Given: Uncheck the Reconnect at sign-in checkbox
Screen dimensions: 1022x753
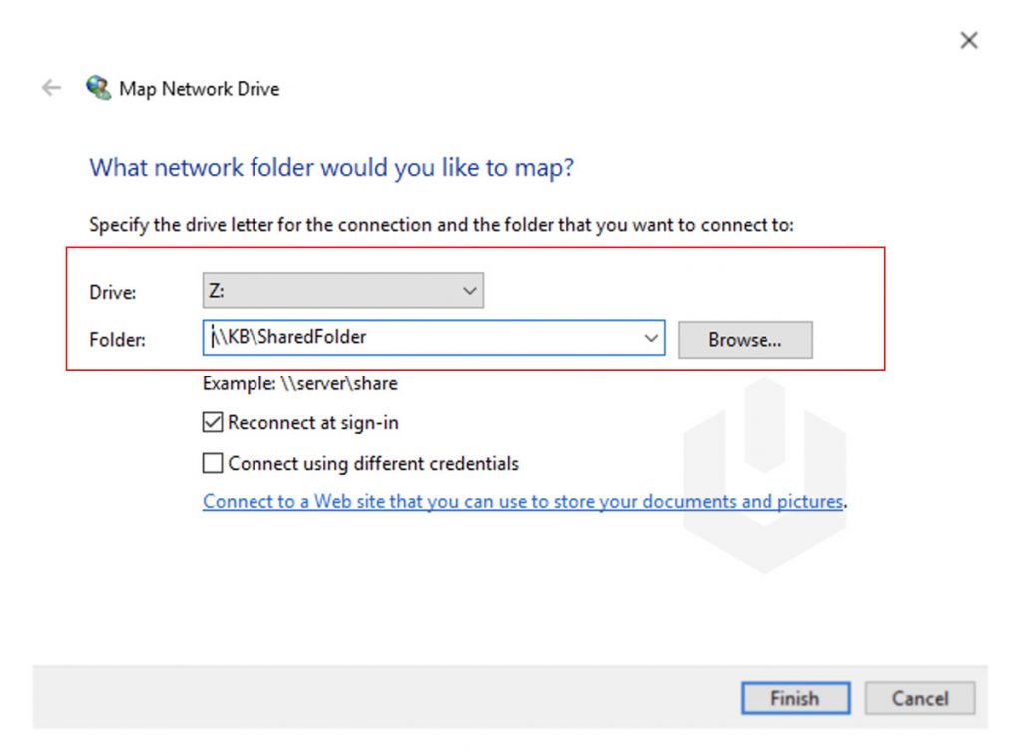Looking at the screenshot, I should (x=213, y=423).
